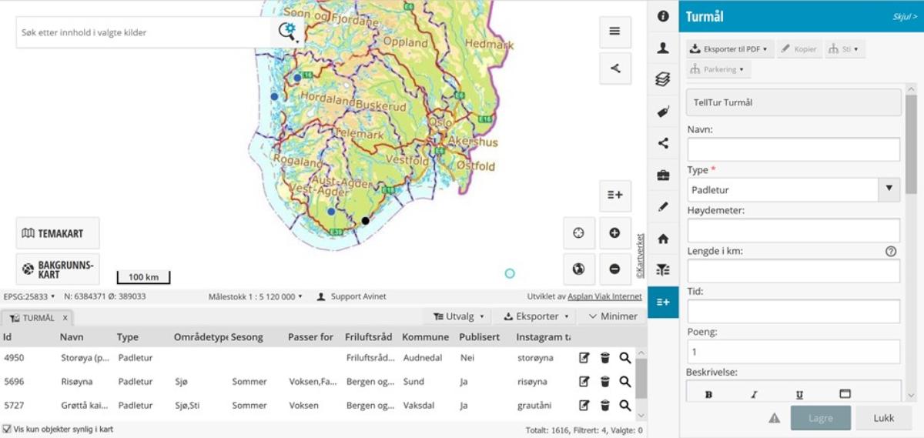Viewport: 924px width, 438px height.
Task: Open the layers stack icon in sidebar
Action: (x=663, y=79)
